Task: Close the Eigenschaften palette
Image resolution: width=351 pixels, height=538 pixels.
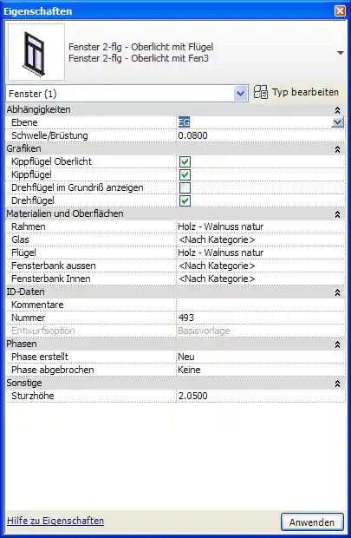Action: point(340,11)
